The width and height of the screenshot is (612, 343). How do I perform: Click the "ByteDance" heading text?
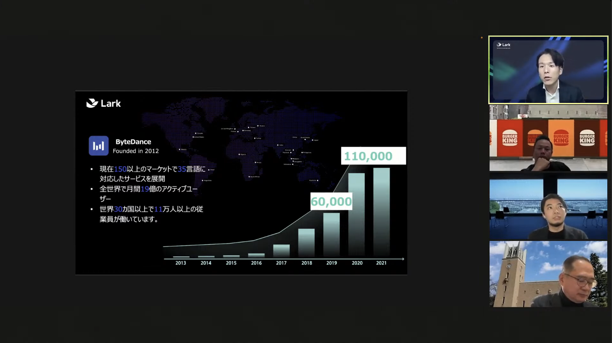133,142
